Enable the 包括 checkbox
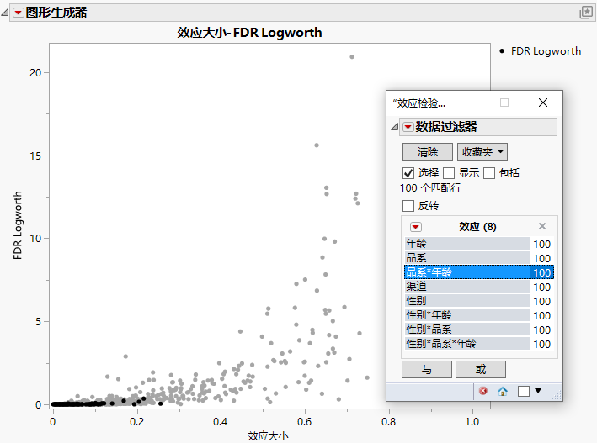597x443 pixels. pyautogui.click(x=489, y=173)
